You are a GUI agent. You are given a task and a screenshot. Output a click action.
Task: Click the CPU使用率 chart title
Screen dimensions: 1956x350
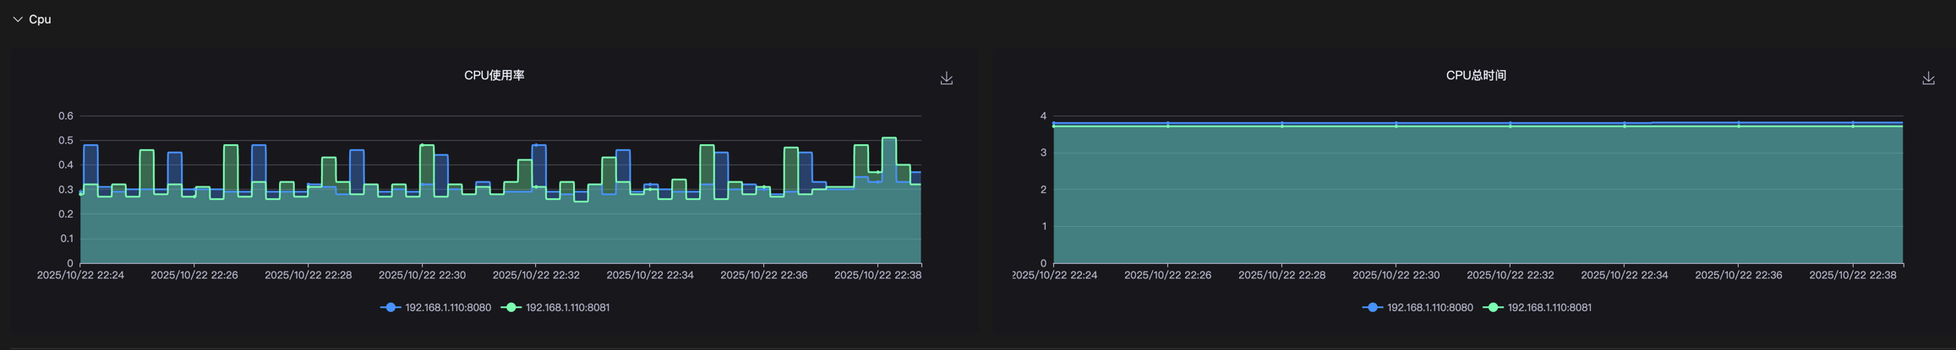494,76
